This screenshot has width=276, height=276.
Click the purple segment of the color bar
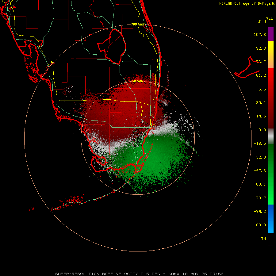(271, 34)
